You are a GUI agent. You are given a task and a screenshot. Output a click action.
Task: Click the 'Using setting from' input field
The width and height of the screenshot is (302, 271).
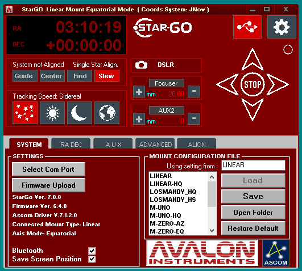click(x=253, y=165)
